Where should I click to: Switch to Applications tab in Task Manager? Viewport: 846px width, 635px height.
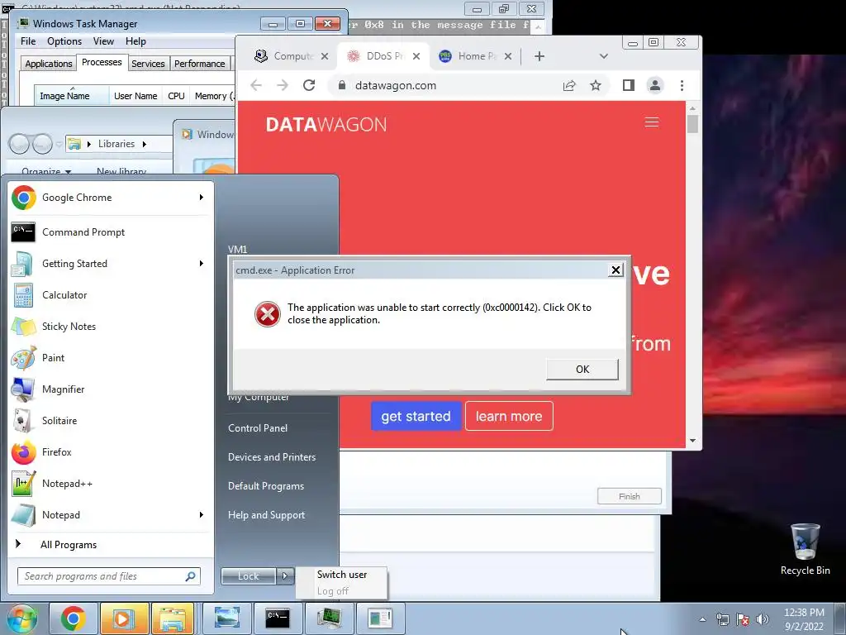(x=49, y=64)
